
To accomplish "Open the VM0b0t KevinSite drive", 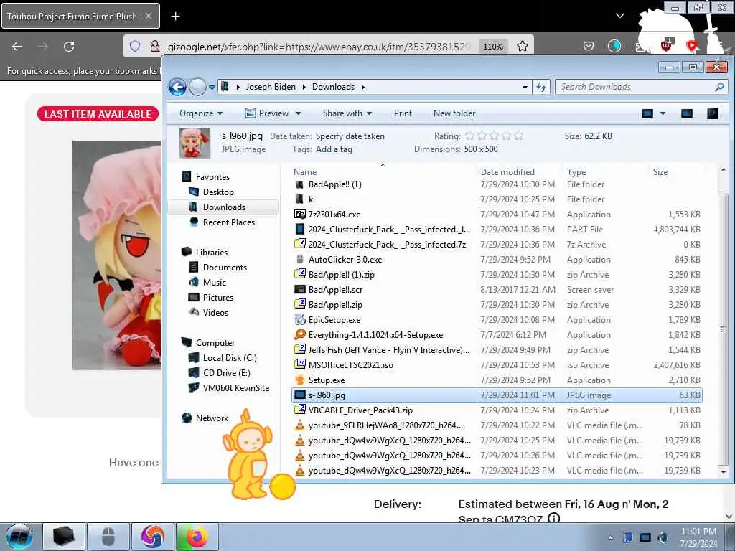I will [x=235, y=388].
